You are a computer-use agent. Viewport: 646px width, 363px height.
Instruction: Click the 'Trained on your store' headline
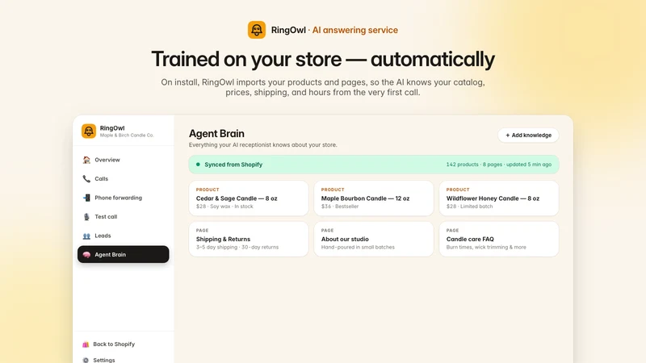click(323, 59)
